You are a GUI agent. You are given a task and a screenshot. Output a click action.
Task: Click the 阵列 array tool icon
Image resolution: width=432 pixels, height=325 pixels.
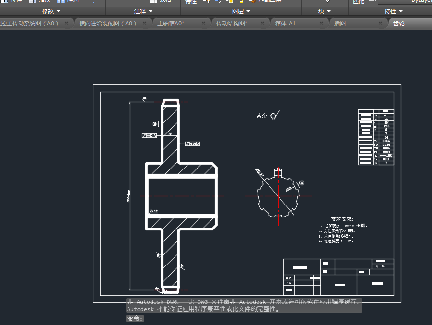point(61,1)
